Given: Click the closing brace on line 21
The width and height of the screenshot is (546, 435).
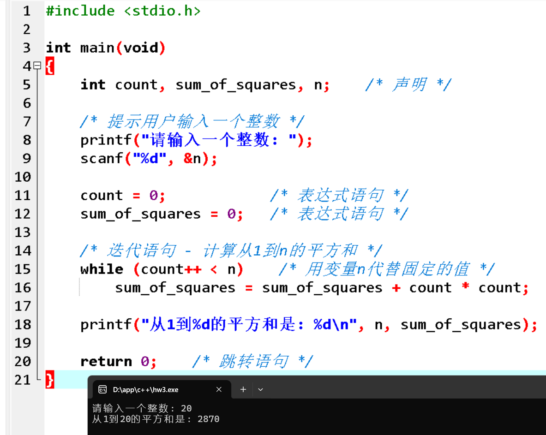Looking at the screenshot, I should pyautogui.click(x=50, y=380).
